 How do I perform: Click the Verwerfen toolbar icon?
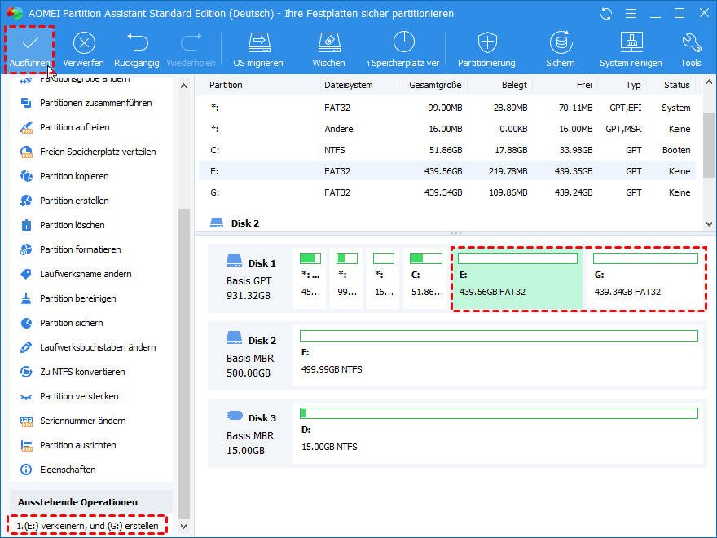coord(84,43)
